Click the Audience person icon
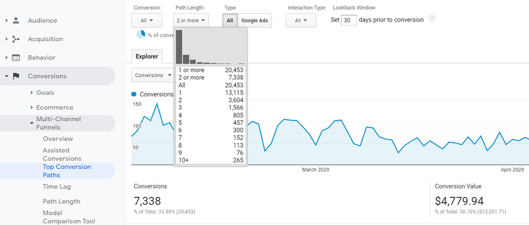529x225 pixels. point(16,20)
